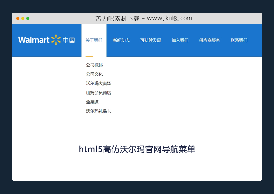Open the 公司文化 page link
Image resolution: width=274 pixels, height=194 pixels.
(x=94, y=74)
